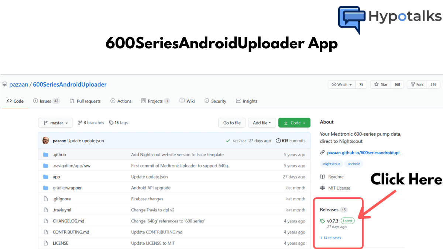Switch to the Issues tab
Viewport: 443px width, 249px height.
point(46,101)
